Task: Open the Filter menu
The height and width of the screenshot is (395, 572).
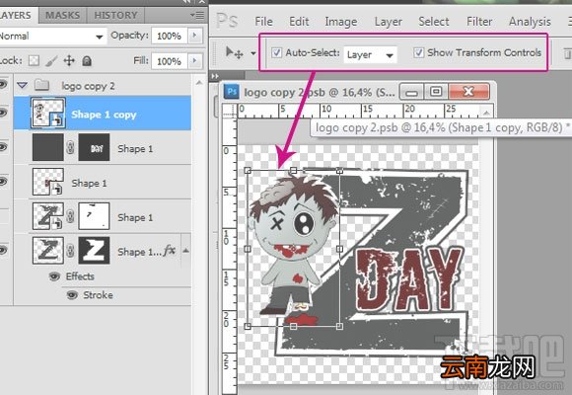Action: coord(479,22)
